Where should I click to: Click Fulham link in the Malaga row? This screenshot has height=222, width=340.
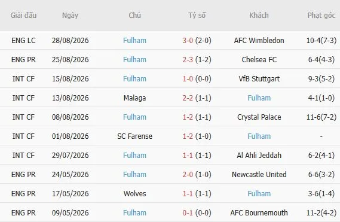(x=259, y=98)
